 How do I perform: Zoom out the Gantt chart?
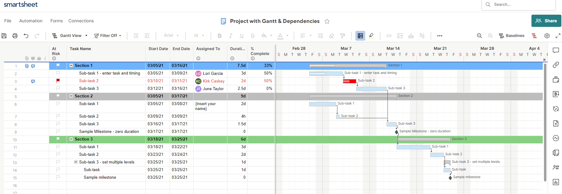[x=479, y=36]
